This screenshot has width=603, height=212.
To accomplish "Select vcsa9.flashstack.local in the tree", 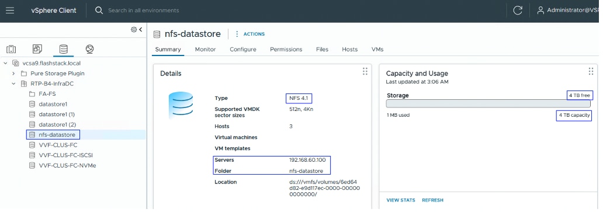I will pyautogui.click(x=51, y=63).
